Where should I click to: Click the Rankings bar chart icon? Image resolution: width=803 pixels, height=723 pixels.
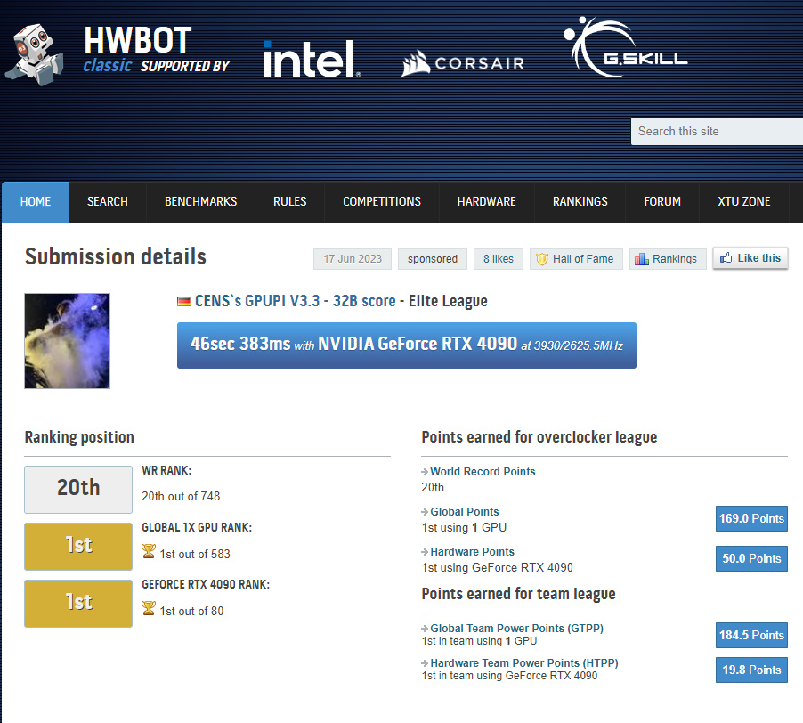tap(642, 259)
